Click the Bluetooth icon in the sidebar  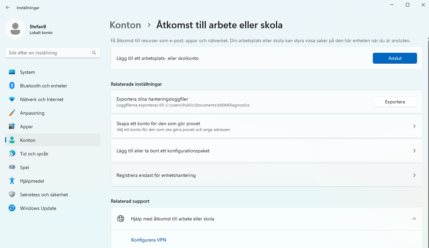coord(12,86)
